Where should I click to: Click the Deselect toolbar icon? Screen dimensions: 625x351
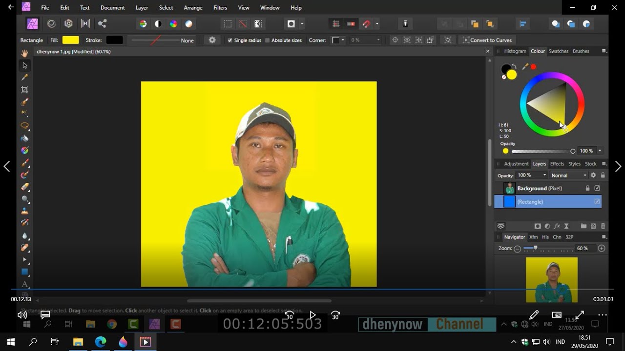pos(243,23)
